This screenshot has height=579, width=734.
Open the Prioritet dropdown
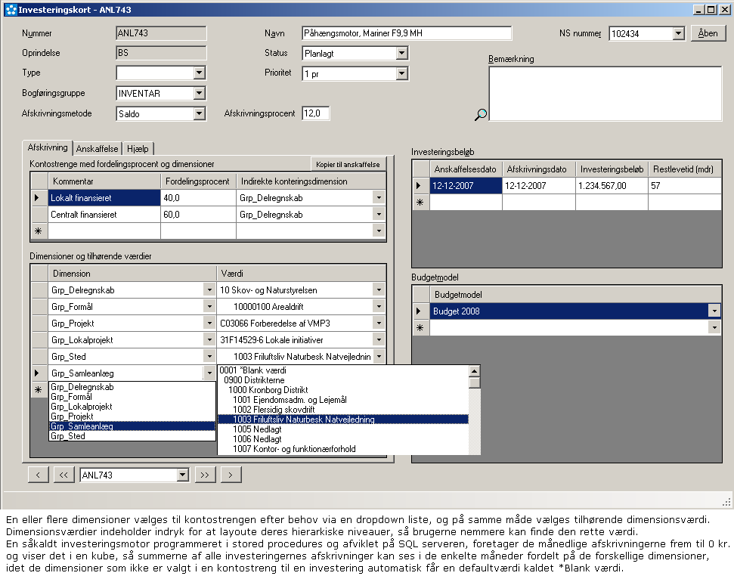(x=401, y=73)
